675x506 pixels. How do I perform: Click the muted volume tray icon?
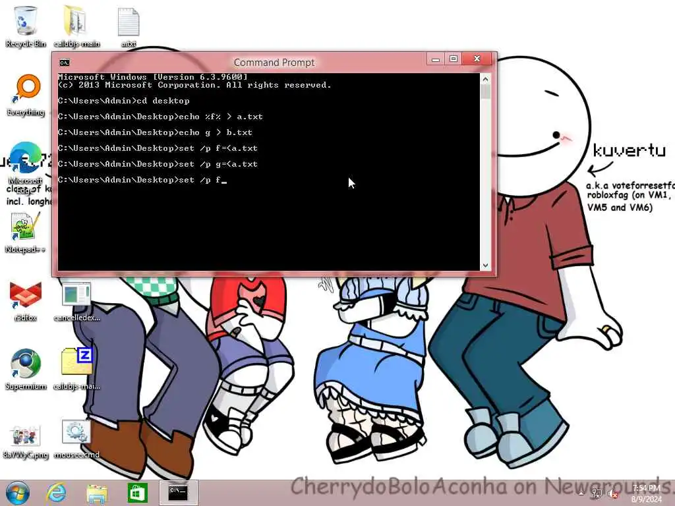coord(612,493)
